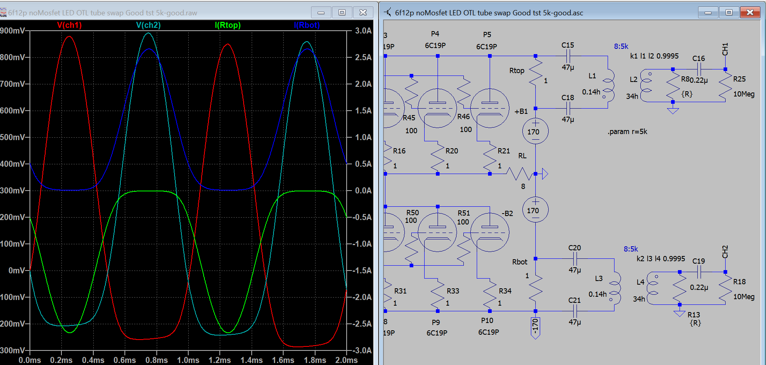Select the R25 10Meg resistor symbol
Viewport: 766px width, 365px height.
coord(726,86)
